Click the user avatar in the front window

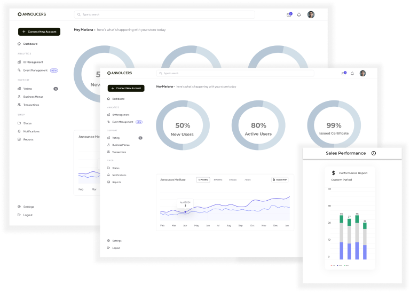click(362, 73)
